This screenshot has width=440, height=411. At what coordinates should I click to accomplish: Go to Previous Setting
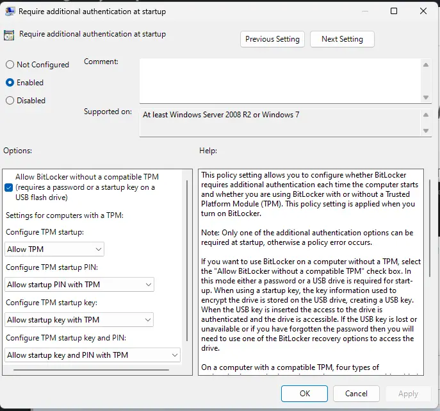(272, 39)
